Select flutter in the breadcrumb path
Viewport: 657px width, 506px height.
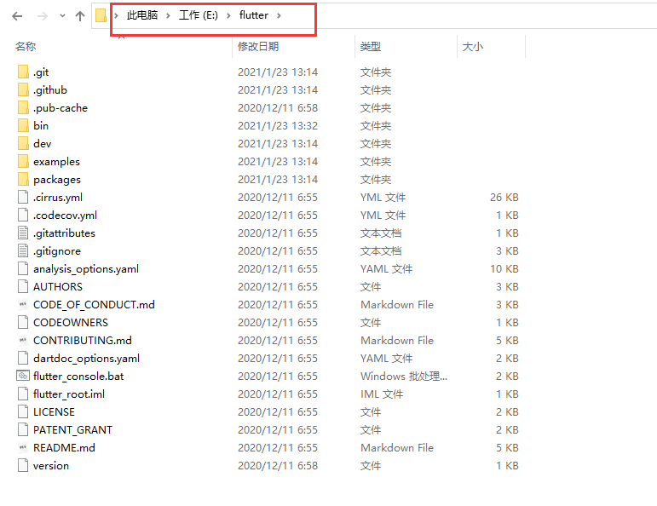coord(253,15)
